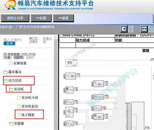Click the [D-东风标致-5008-2018] heading text
154x130 pixels.
click(x=19, y=54)
